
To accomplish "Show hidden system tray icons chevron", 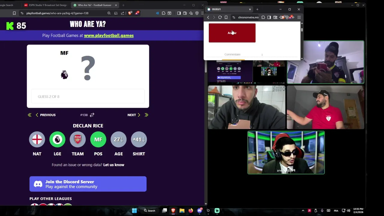I will (x=303, y=211).
